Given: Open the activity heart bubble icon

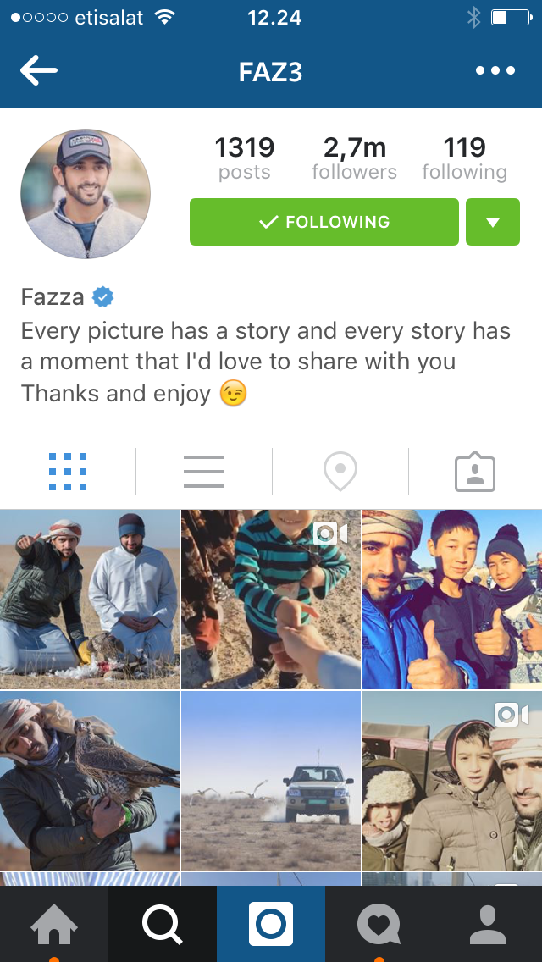Looking at the screenshot, I should pos(379,924).
